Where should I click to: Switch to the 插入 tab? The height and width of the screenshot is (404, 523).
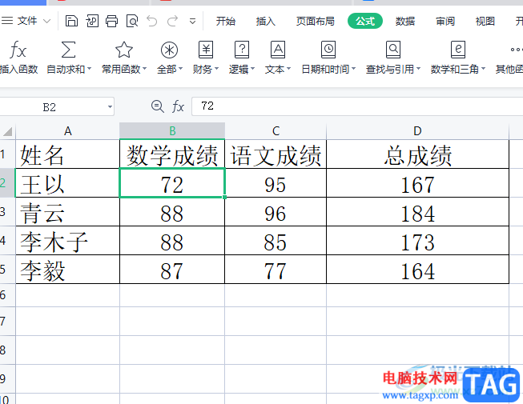coord(265,22)
